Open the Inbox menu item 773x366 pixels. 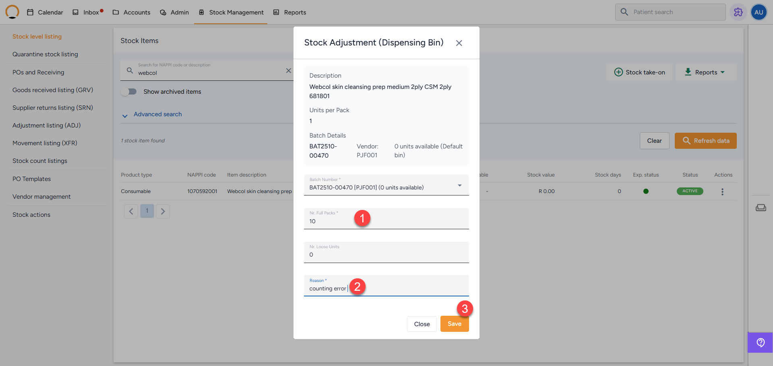point(87,12)
